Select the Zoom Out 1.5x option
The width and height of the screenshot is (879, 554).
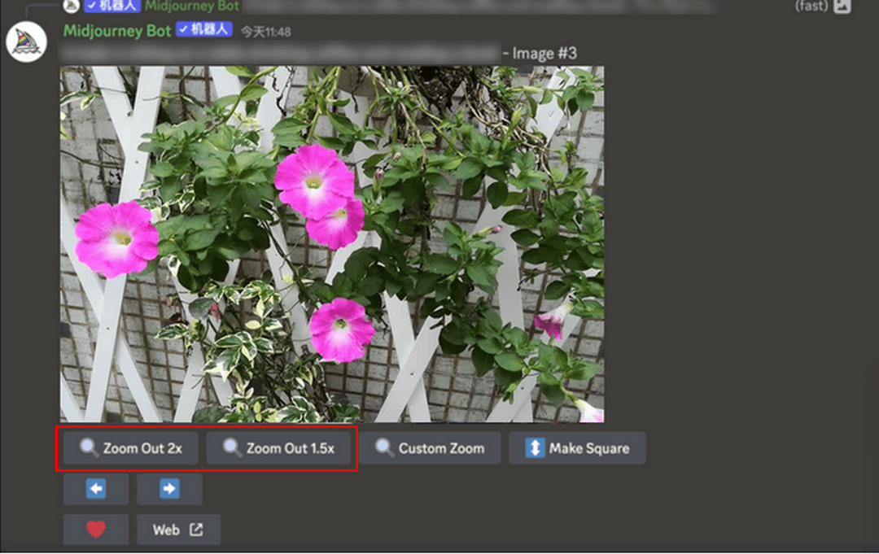[x=278, y=448]
